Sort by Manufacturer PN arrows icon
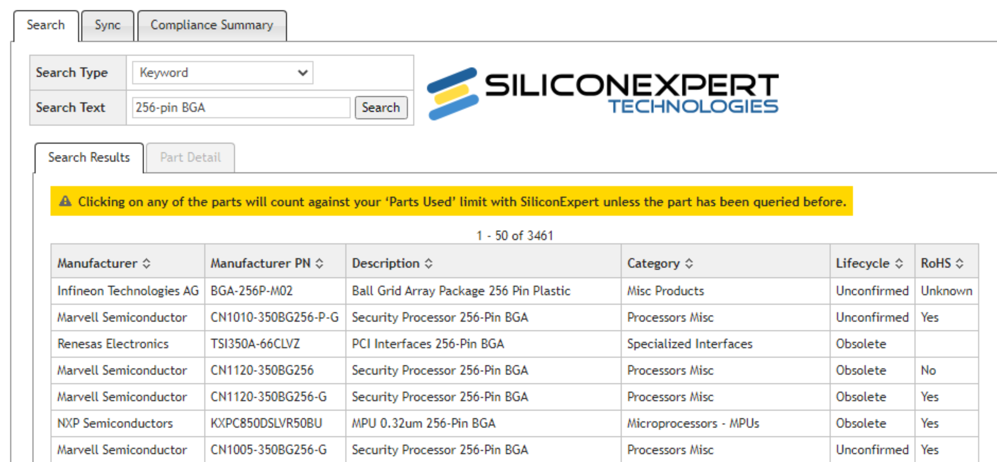Viewport: 997px width, 462px height. click(319, 263)
